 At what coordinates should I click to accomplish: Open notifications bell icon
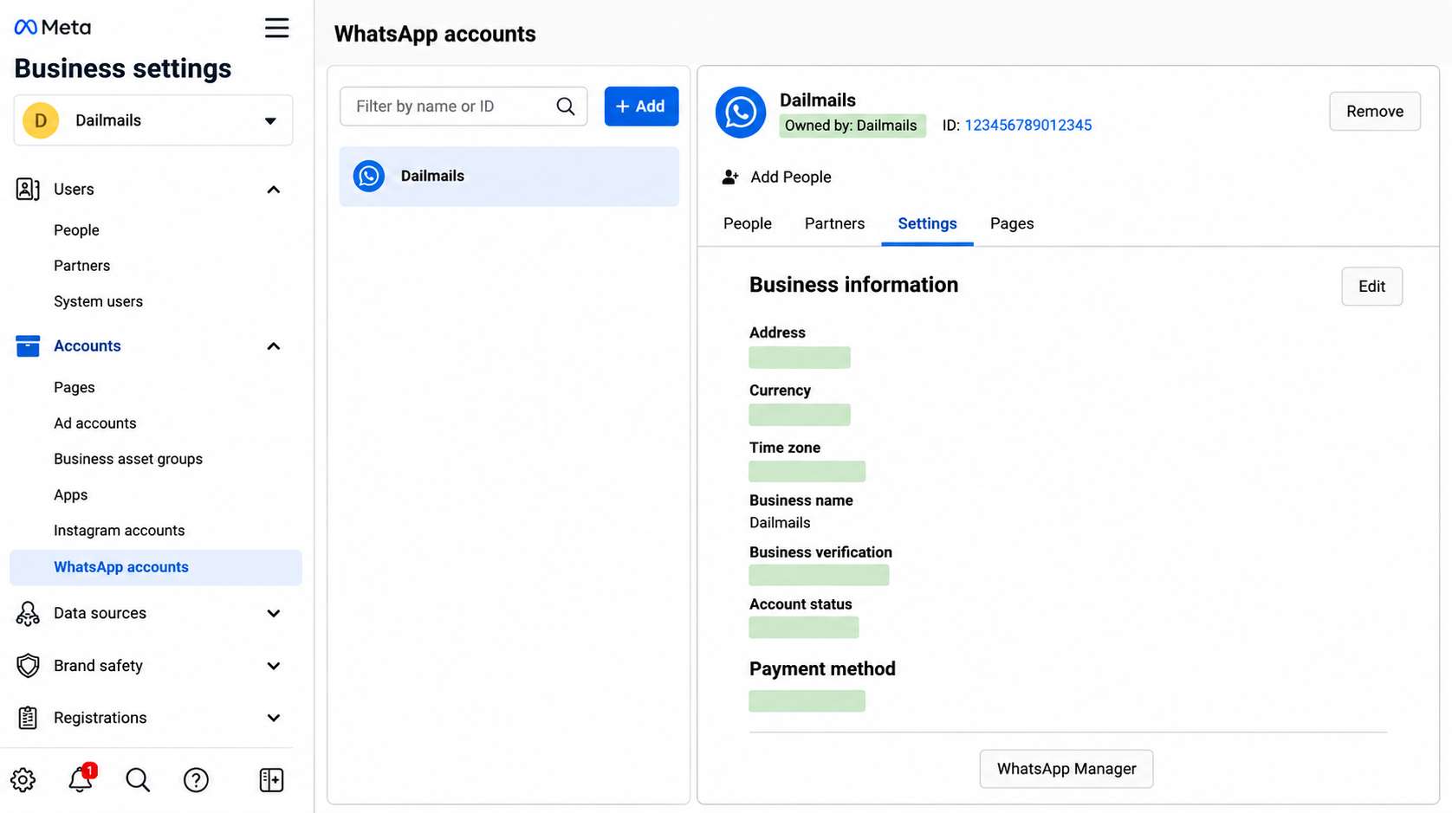(x=81, y=779)
